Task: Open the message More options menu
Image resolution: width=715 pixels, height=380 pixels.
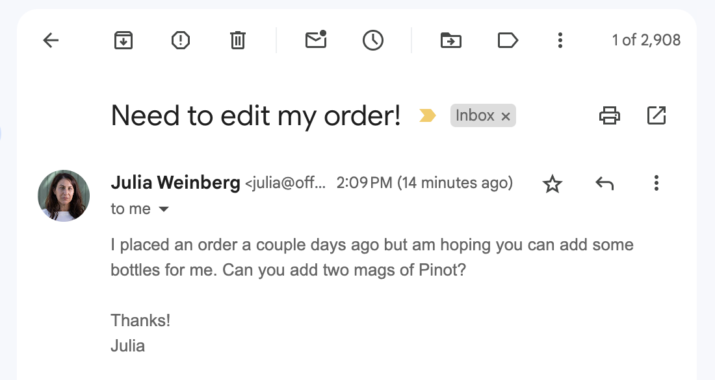Action: pyautogui.click(x=656, y=184)
